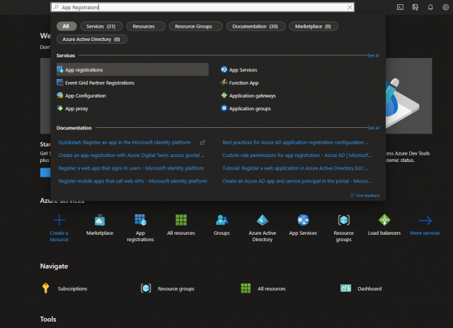Open the portal settings gear icon
The image size is (453, 328).
pyautogui.click(x=445, y=7)
